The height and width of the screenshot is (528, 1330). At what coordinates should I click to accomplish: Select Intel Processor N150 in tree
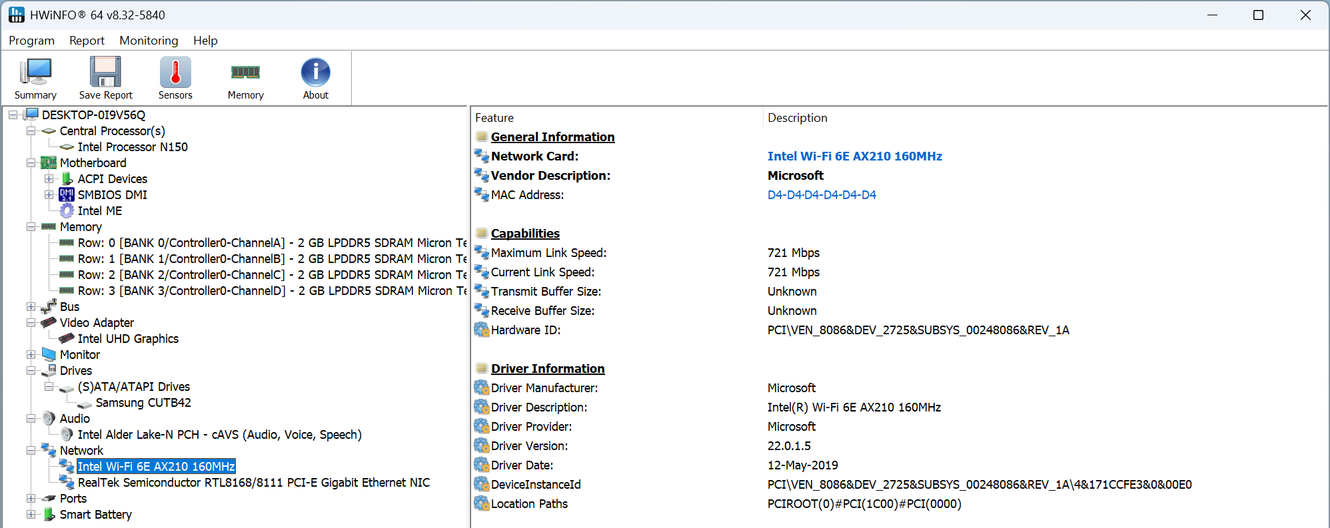click(x=133, y=146)
